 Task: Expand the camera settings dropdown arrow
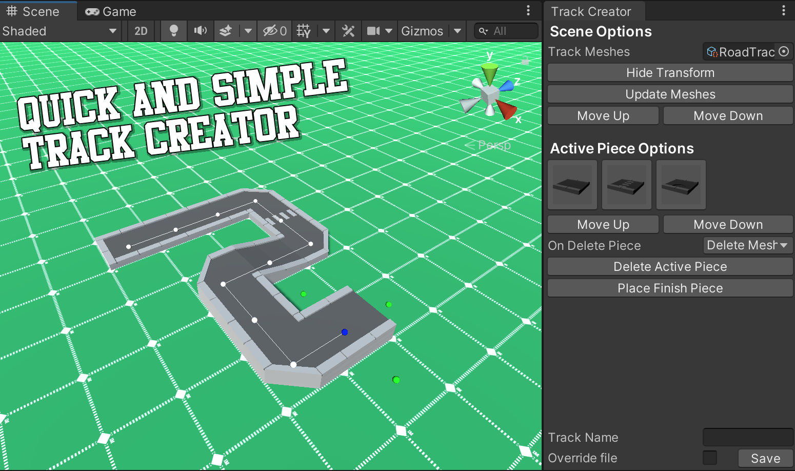point(389,31)
